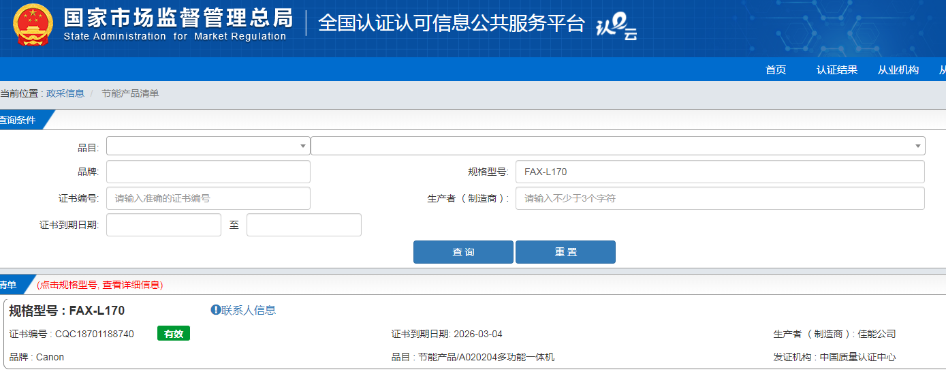Click the 规格型号 field containing FAX-L170
The height and width of the screenshot is (374, 946).
[x=720, y=172]
